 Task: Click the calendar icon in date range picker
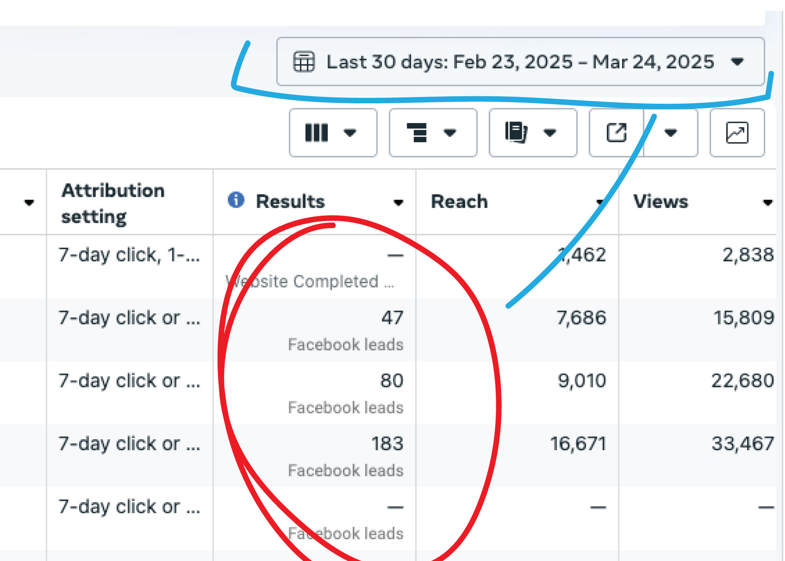click(x=304, y=62)
